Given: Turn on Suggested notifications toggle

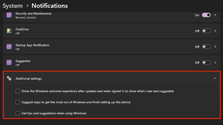Looking at the screenshot, I should pyautogui.click(x=206, y=62).
